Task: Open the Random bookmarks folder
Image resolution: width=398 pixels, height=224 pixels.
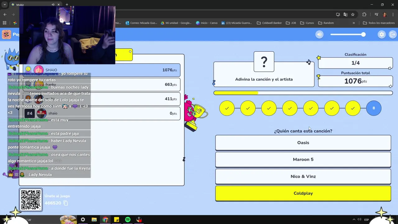Action: tap(326, 23)
